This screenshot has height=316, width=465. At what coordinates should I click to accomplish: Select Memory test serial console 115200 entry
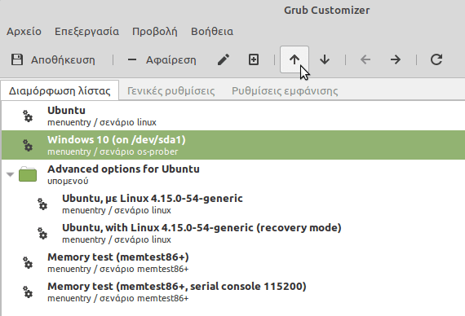click(x=233, y=292)
